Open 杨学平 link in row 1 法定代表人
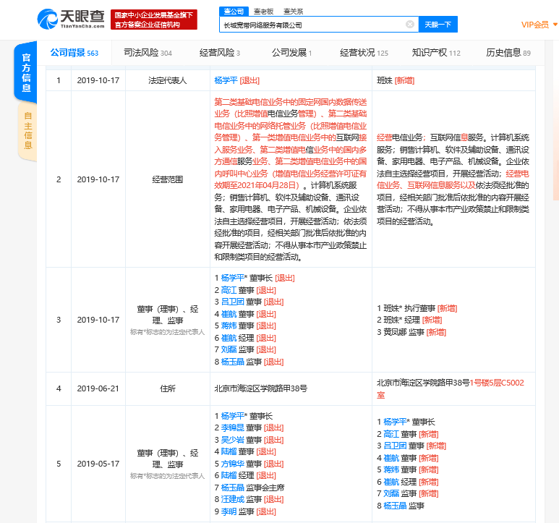Viewport: 559px width, 523px height. pyautogui.click(x=226, y=80)
